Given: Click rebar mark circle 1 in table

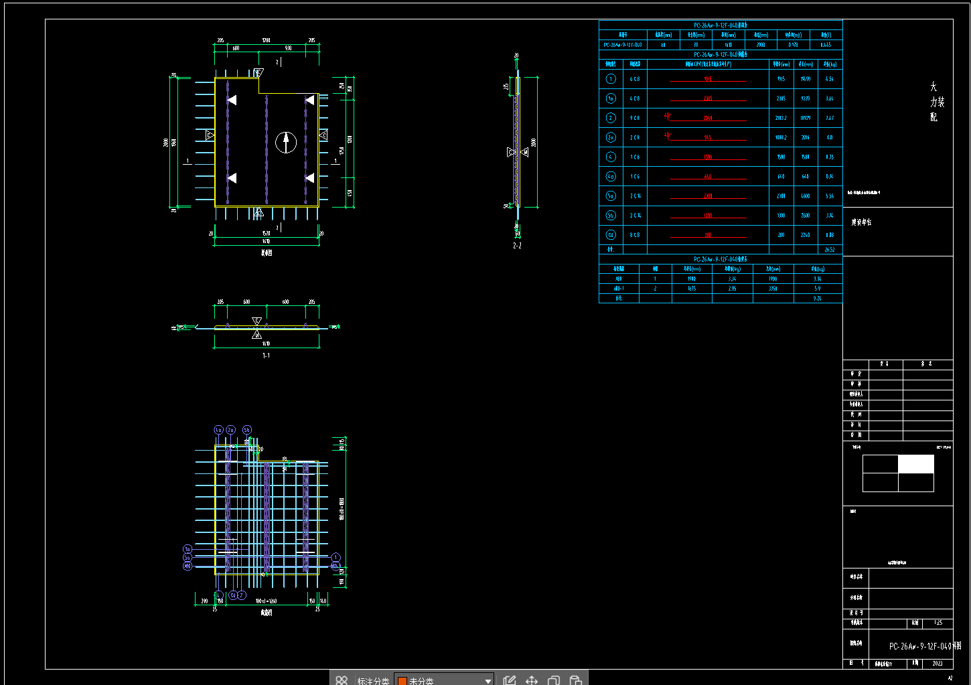Looking at the screenshot, I should coord(611,79).
